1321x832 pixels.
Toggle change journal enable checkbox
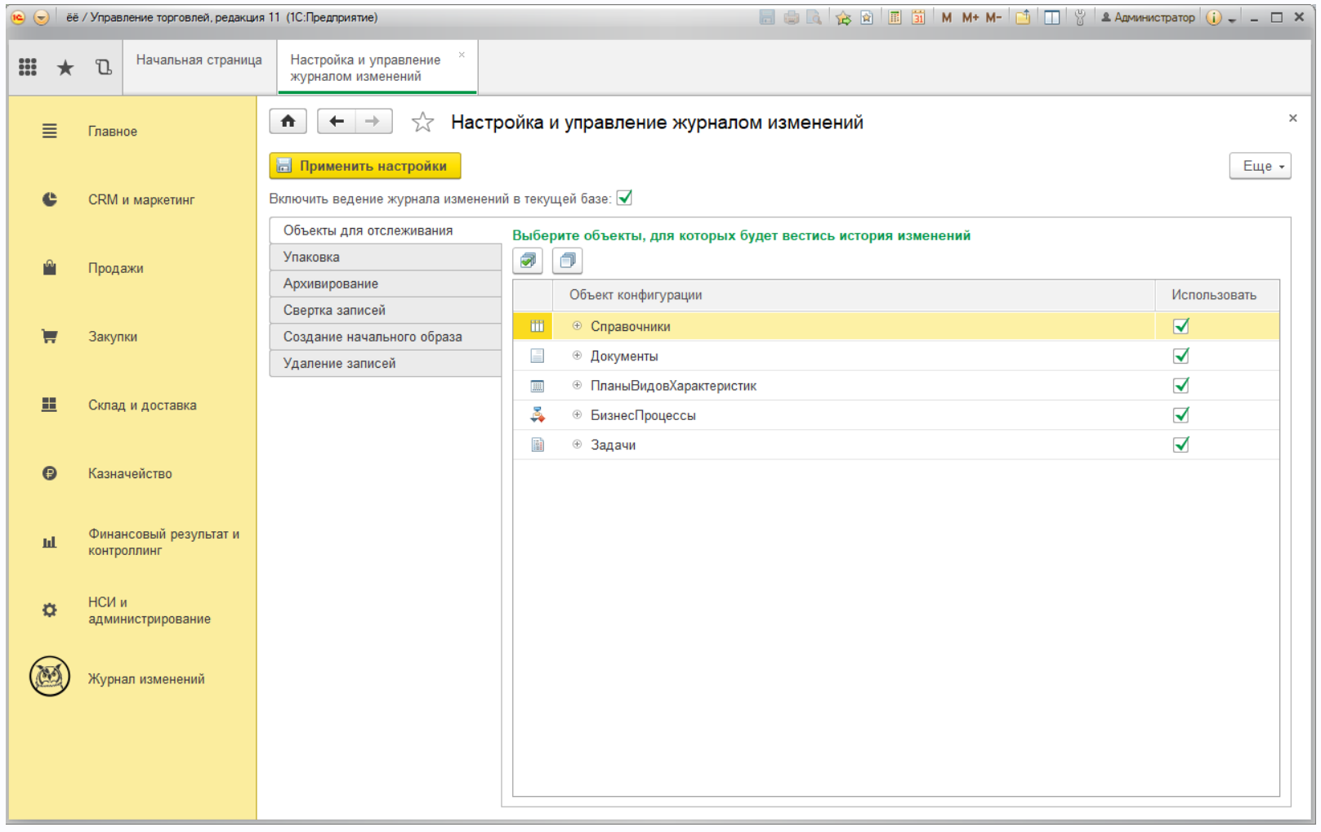click(x=625, y=198)
